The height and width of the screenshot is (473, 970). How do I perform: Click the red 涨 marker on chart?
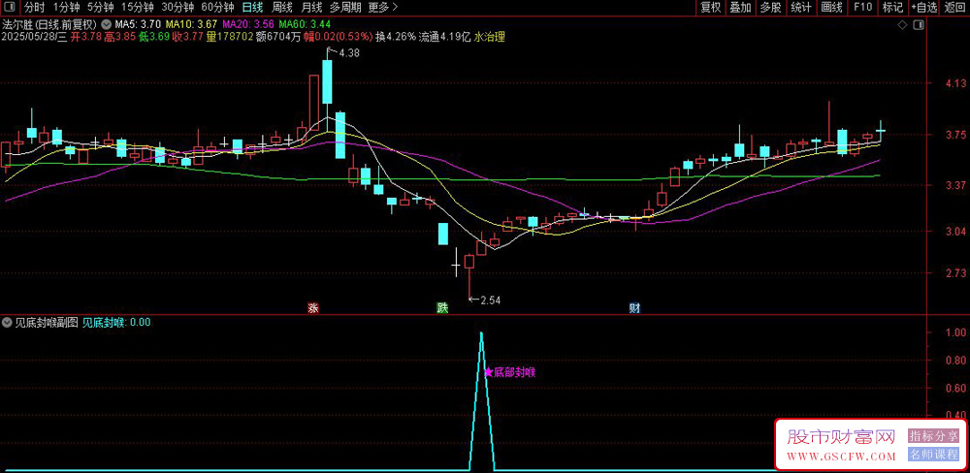pos(313,308)
